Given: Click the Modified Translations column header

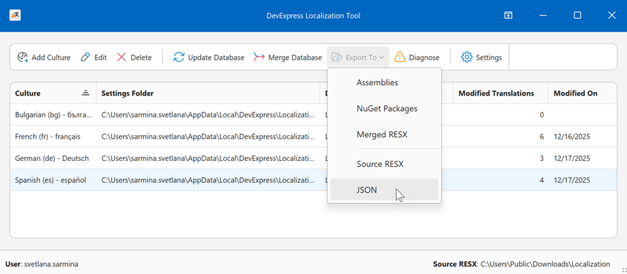Looking at the screenshot, I should tap(501, 93).
